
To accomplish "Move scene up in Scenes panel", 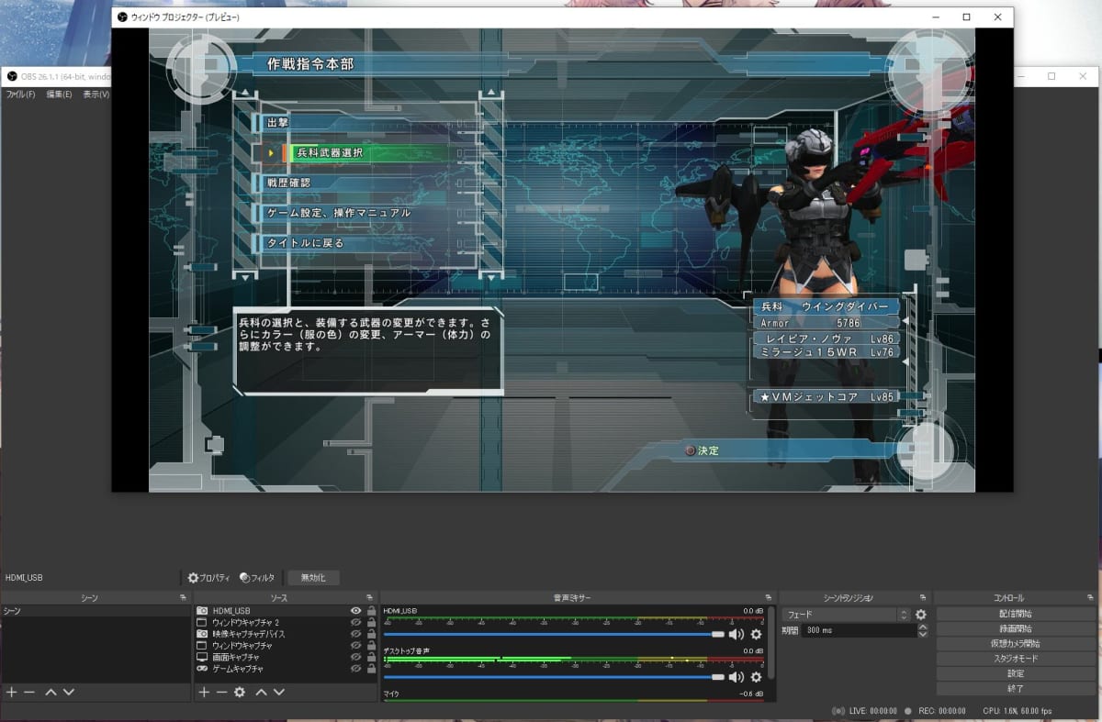I will pyautogui.click(x=51, y=692).
